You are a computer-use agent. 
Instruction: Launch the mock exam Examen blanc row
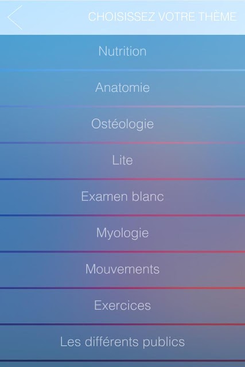pos(123,197)
